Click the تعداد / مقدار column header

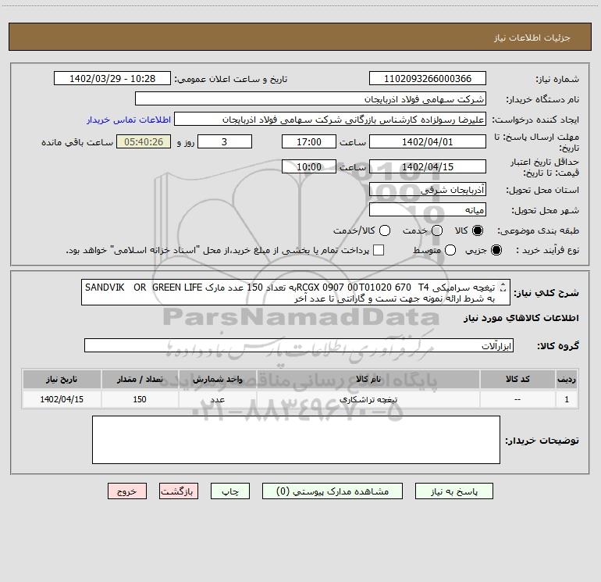(x=140, y=379)
